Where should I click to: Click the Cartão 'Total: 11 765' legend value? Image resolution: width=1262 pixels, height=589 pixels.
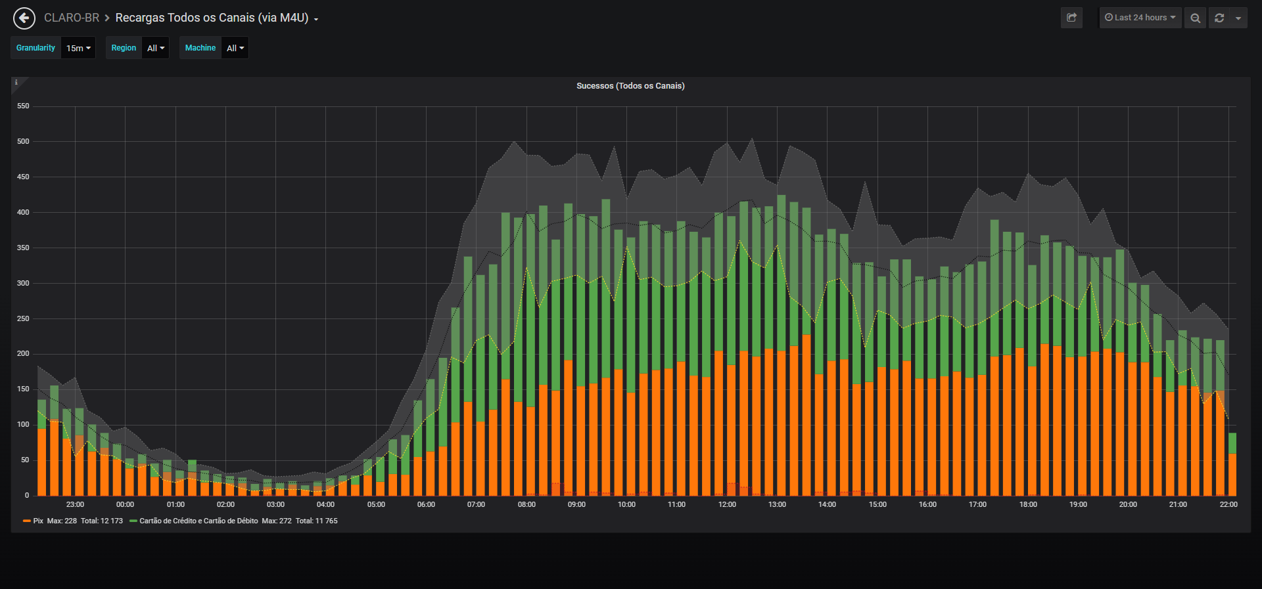point(317,521)
